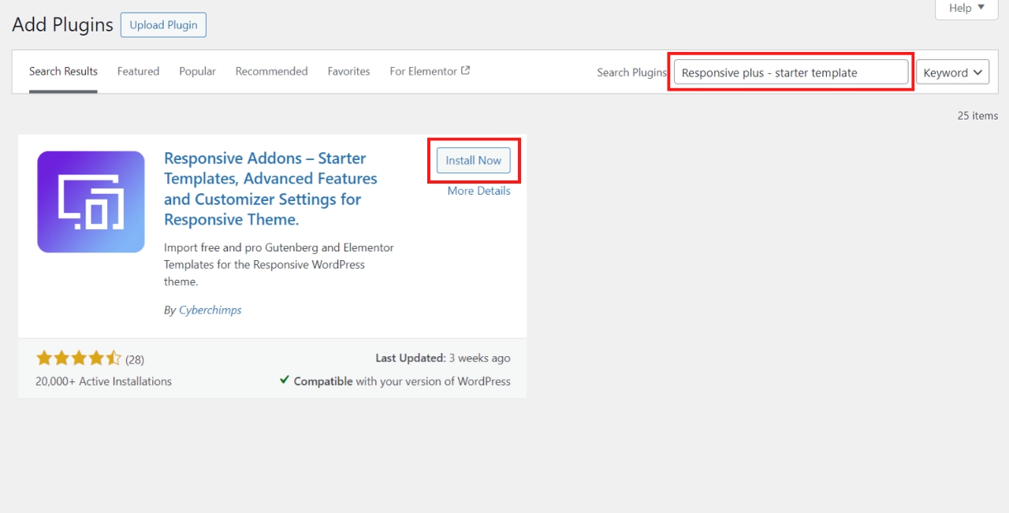Select the Search Results tab
1009x513 pixels.
tap(63, 71)
